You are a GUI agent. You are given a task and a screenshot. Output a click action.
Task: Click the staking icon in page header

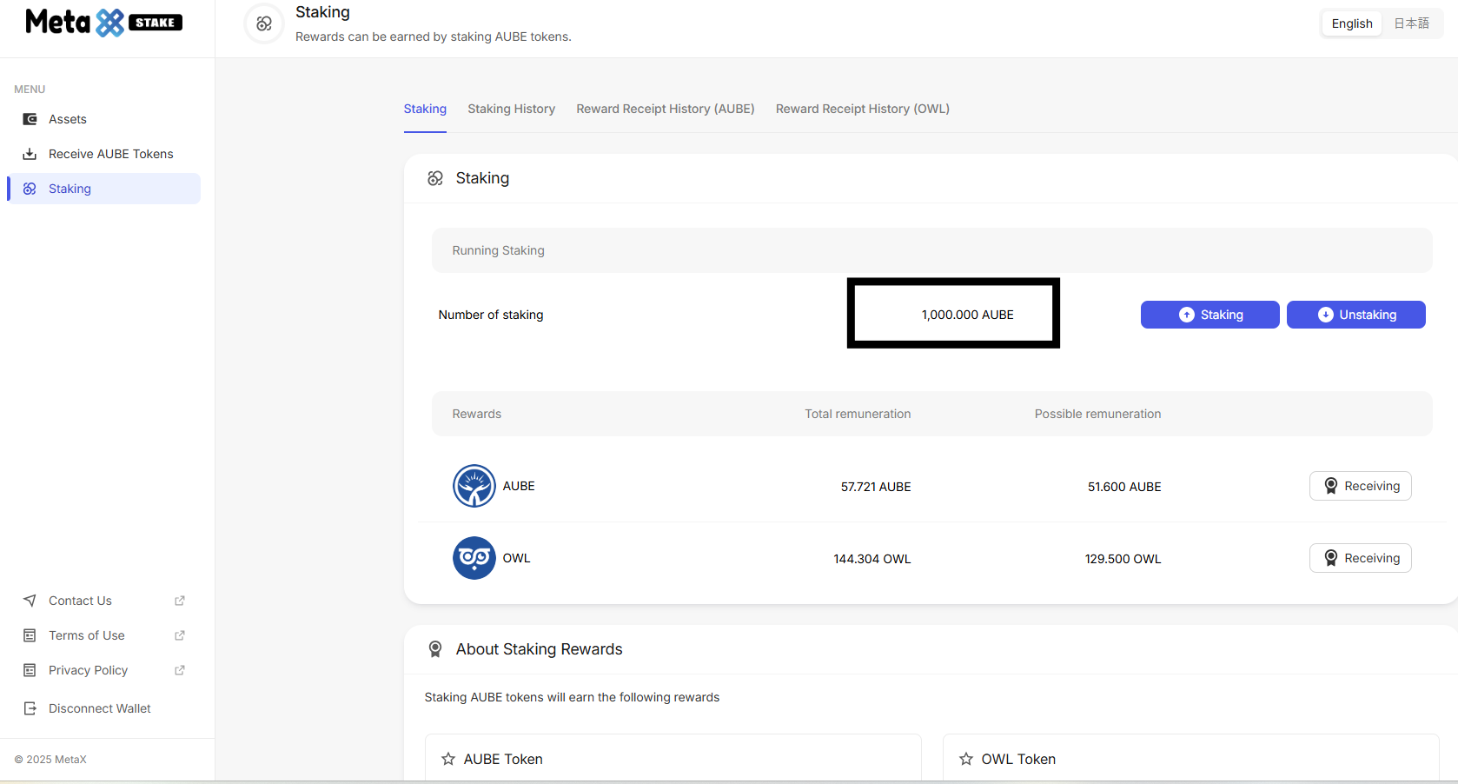[264, 23]
